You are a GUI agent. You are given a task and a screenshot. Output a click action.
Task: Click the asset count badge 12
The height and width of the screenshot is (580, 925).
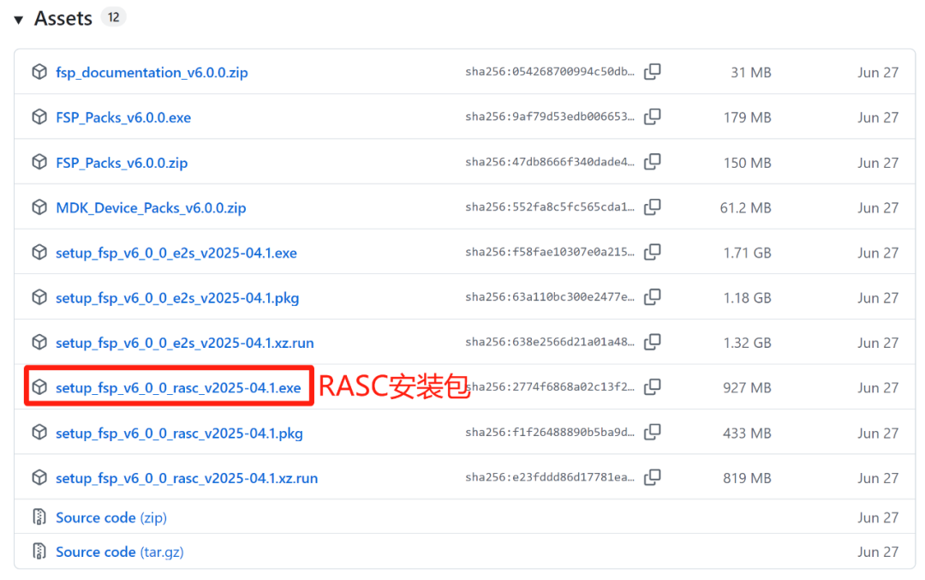click(113, 17)
